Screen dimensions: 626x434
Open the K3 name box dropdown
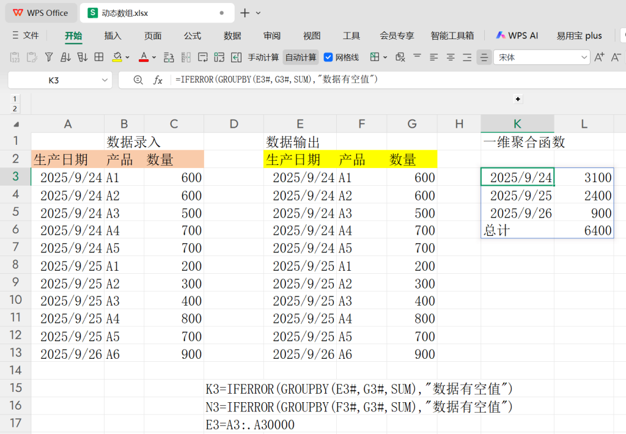pos(105,80)
